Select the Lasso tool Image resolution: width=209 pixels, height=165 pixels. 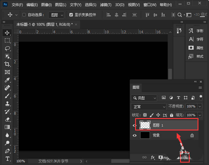(x=7, y=48)
